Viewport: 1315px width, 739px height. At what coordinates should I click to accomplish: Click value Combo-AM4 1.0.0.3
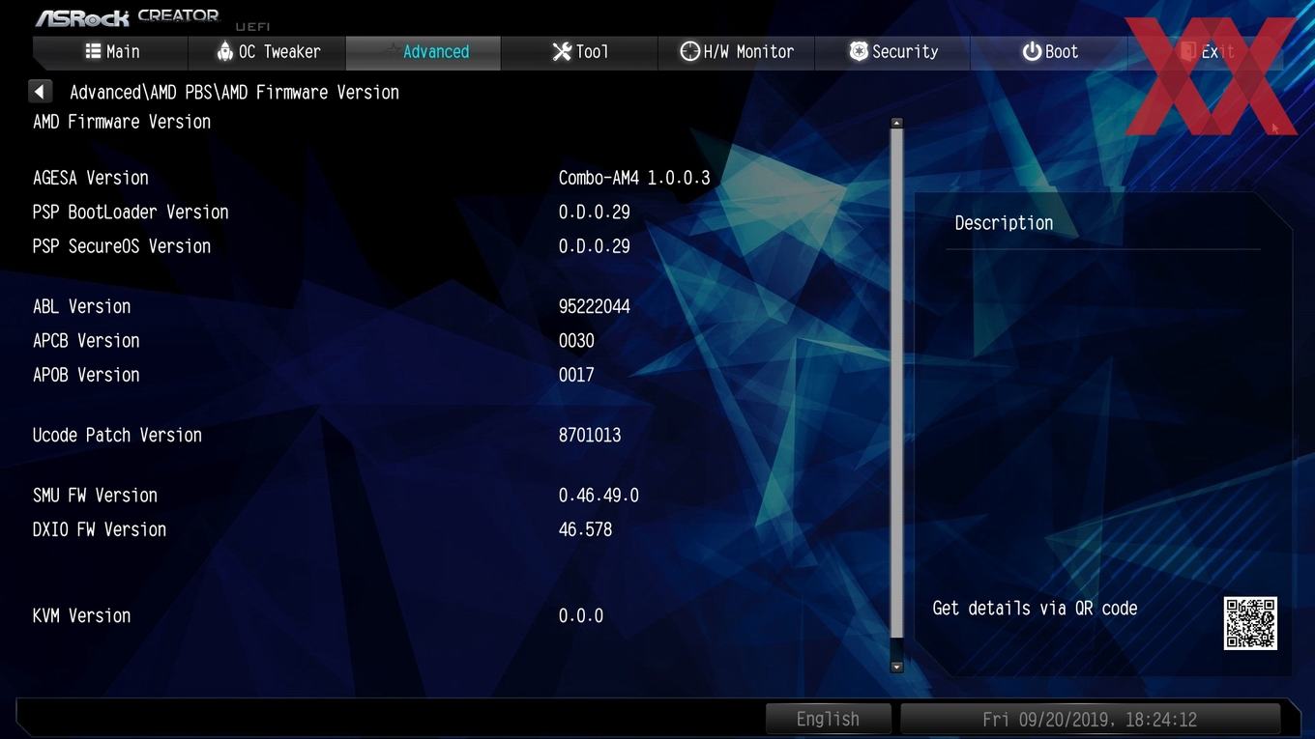(x=634, y=178)
